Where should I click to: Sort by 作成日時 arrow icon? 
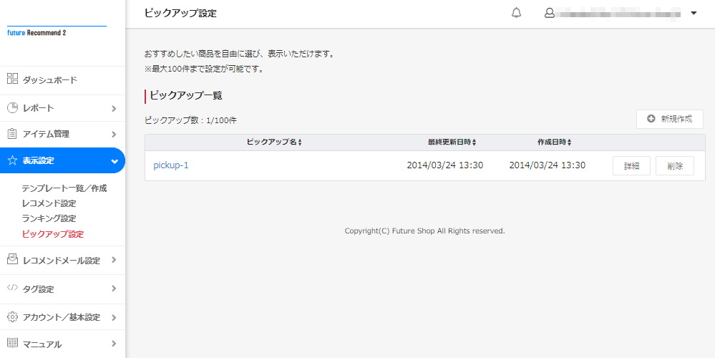(570, 142)
